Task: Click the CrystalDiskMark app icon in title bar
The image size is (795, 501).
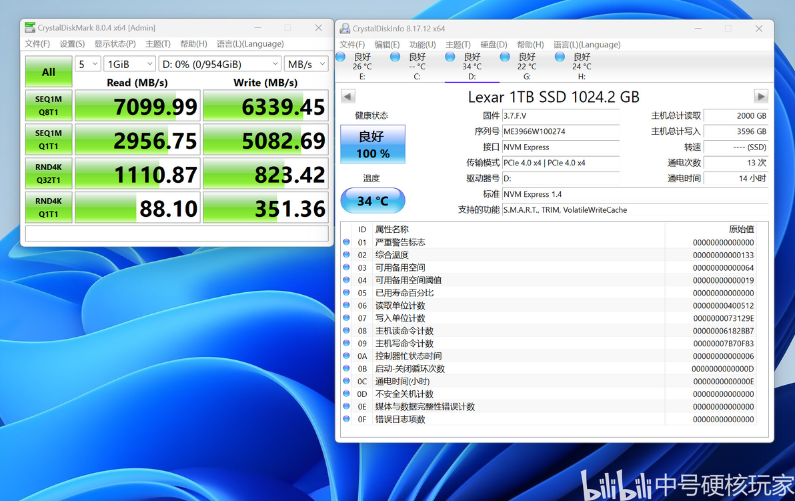Action: point(30,27)
